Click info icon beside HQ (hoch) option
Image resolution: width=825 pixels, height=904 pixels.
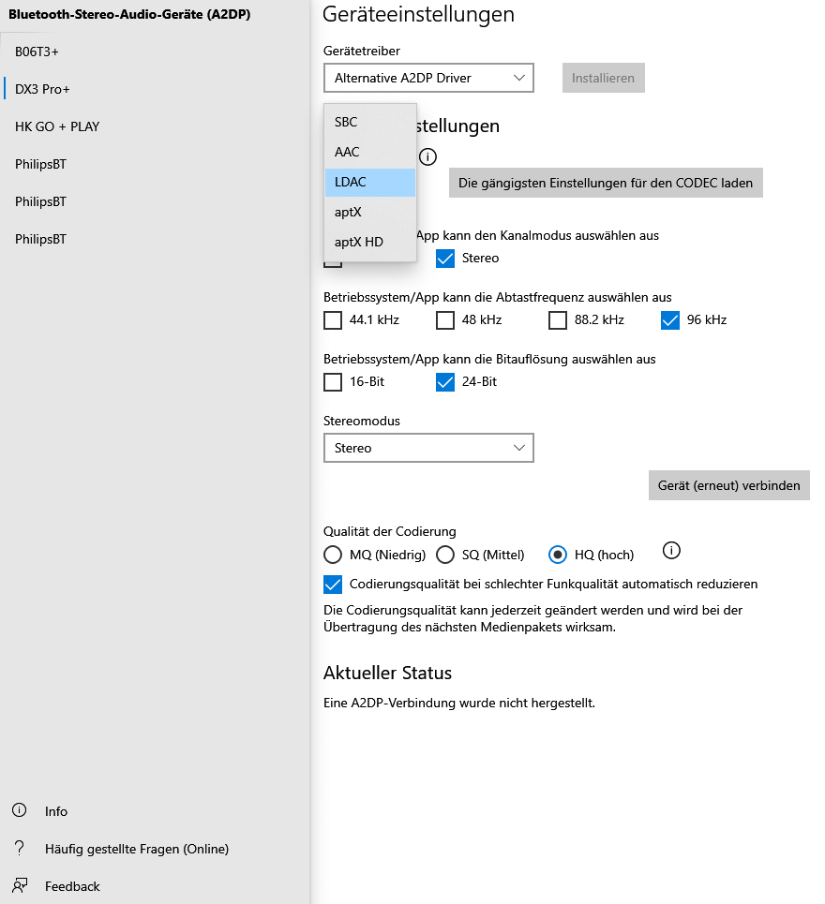671,551
